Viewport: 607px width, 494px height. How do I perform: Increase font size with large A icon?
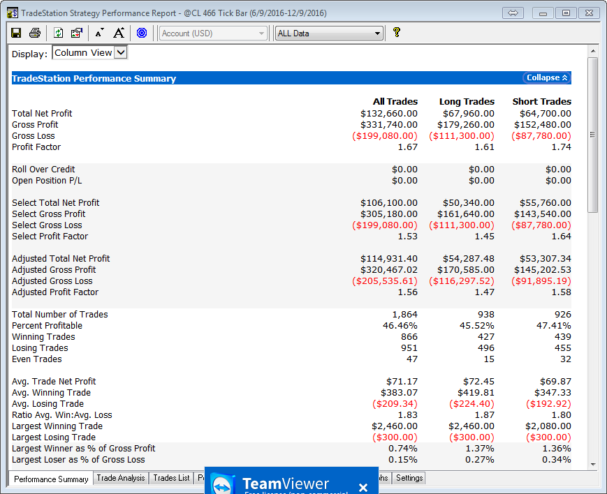click(x=119, y=33)
